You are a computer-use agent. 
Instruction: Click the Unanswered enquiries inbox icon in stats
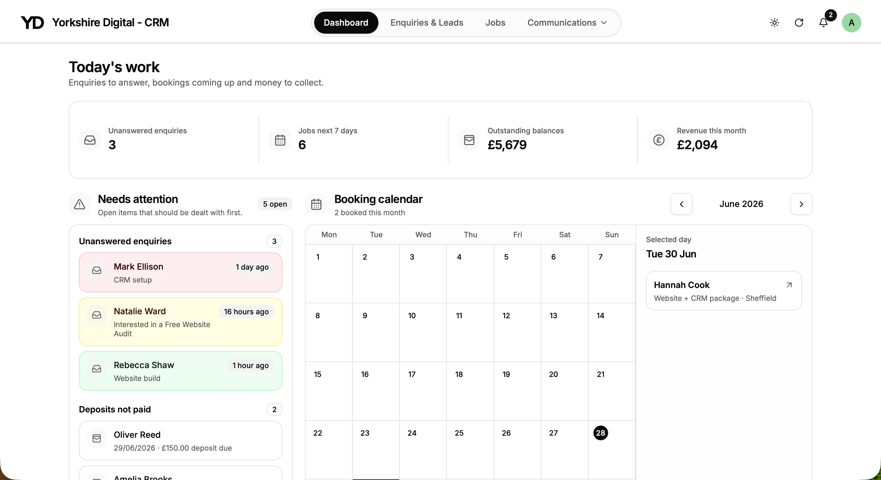click(x=90, y=140)
